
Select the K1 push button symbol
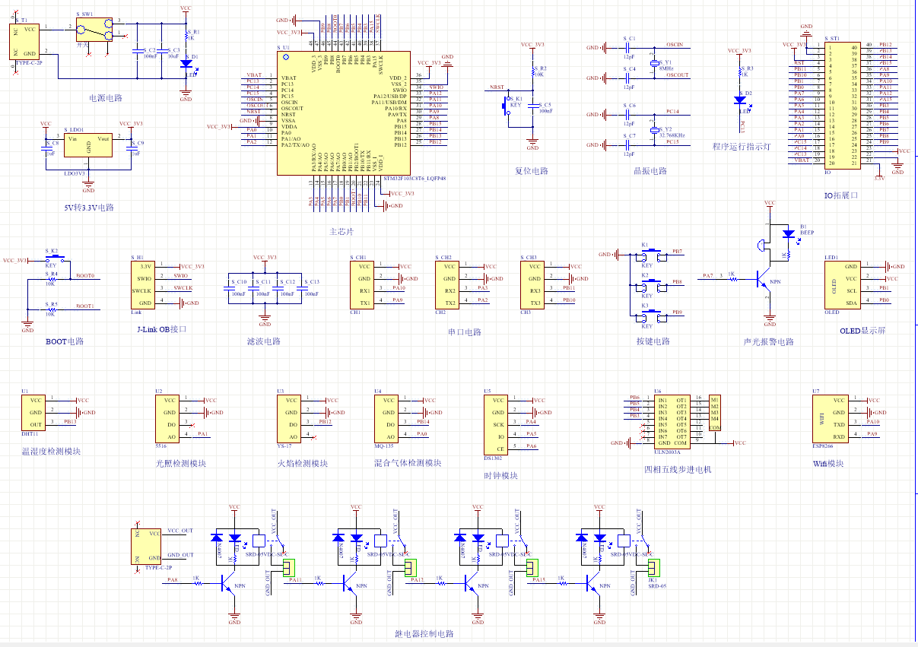(x=652, y=255)
